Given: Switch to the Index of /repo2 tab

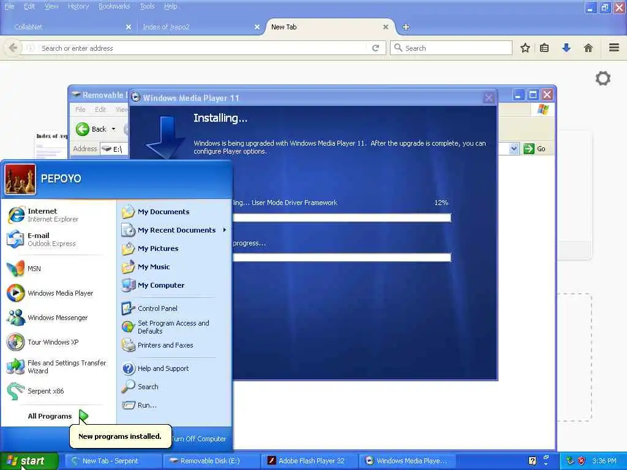Looking at the screenshot, I should [200, 27].
